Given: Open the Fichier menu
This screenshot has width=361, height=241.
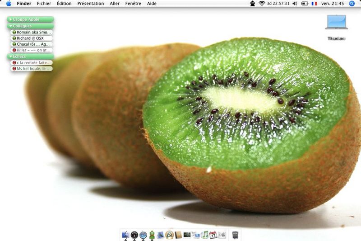Looking at the screenshot, I should [x=44, y=4].
